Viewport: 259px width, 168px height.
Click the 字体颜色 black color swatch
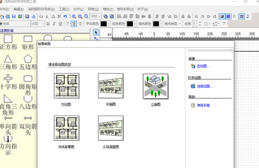point(104,24)
